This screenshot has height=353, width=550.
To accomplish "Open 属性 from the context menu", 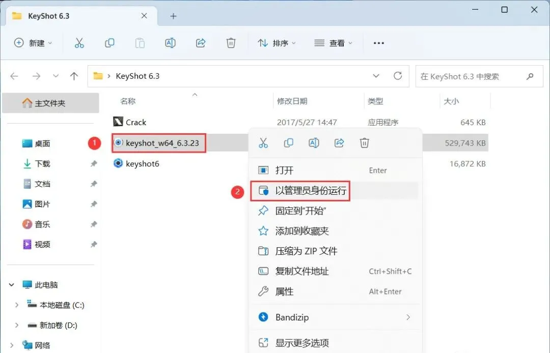I will (x=335, y=291).
